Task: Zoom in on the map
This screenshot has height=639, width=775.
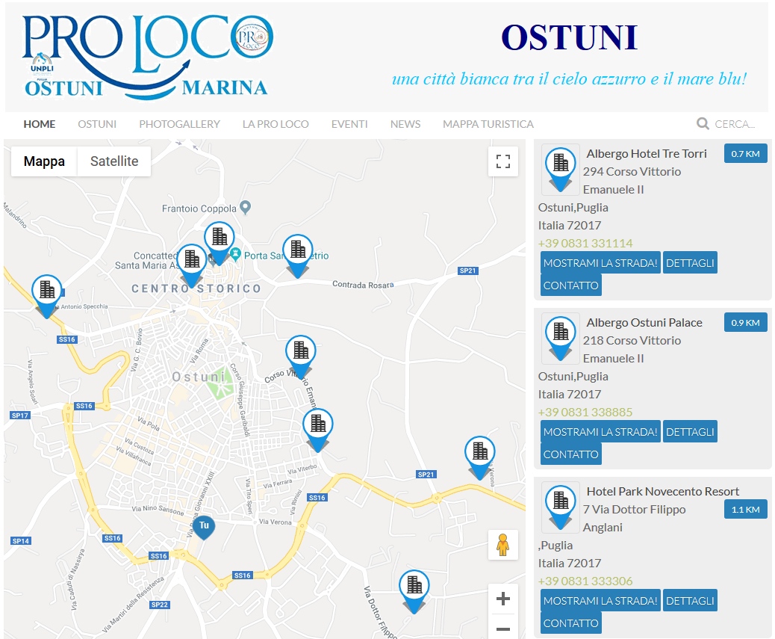Action: (502, 599)
